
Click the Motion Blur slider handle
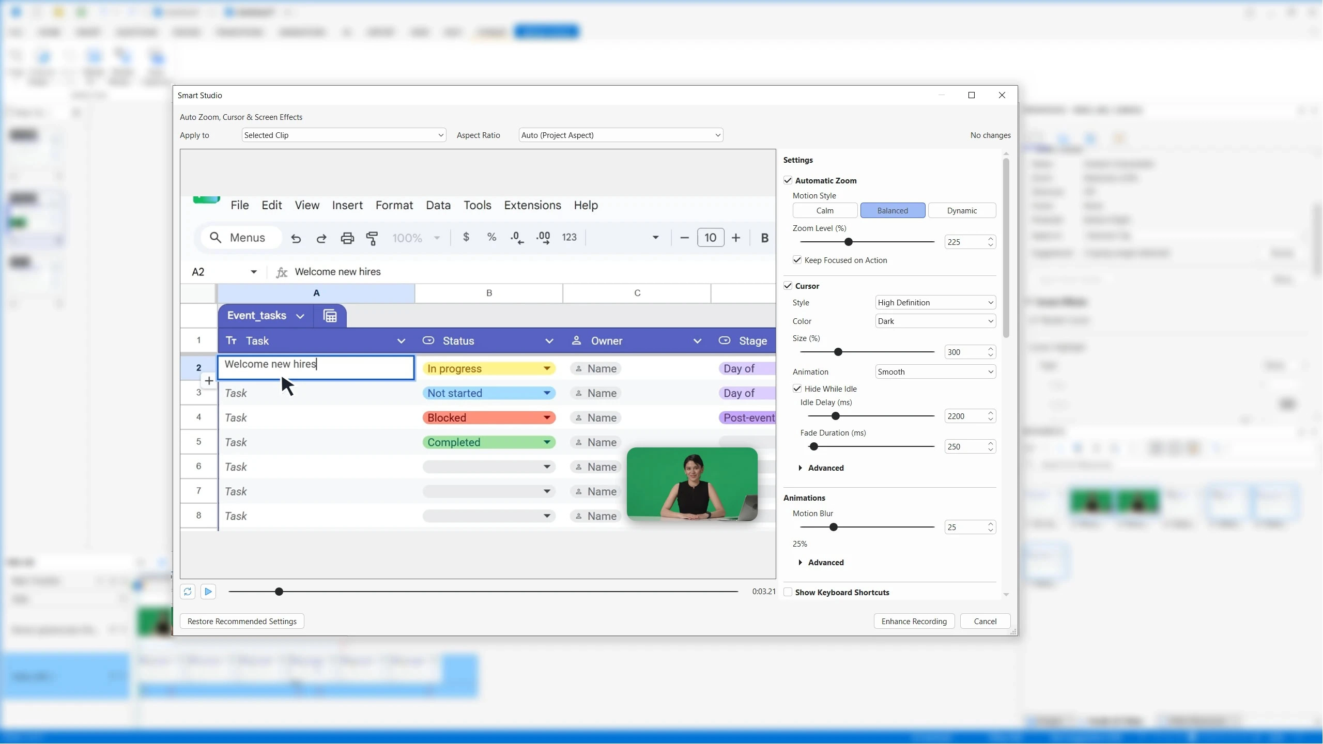tap(833, 528)
